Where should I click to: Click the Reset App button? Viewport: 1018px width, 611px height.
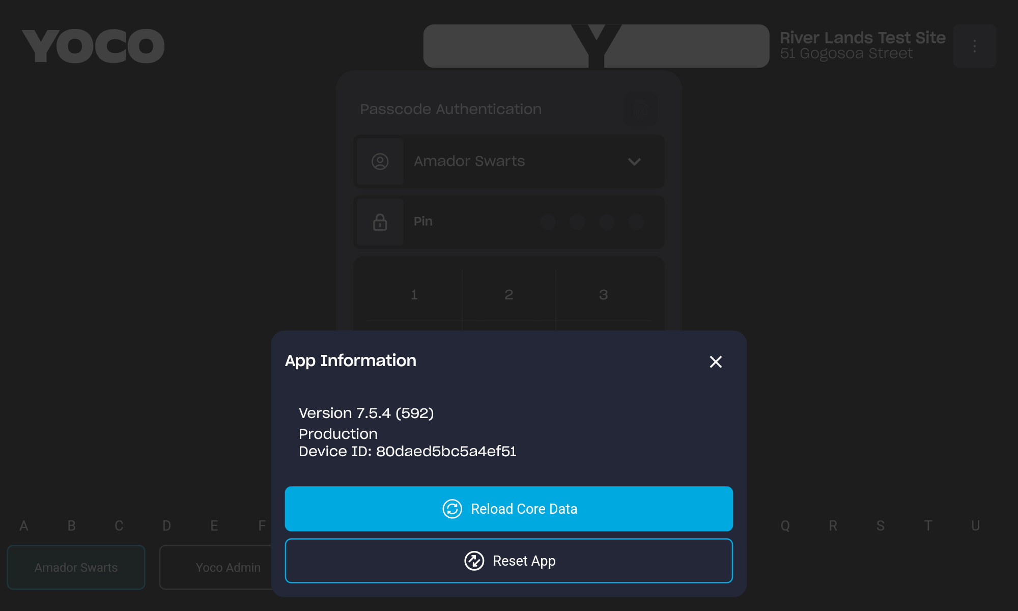click(x=509, y=561)
